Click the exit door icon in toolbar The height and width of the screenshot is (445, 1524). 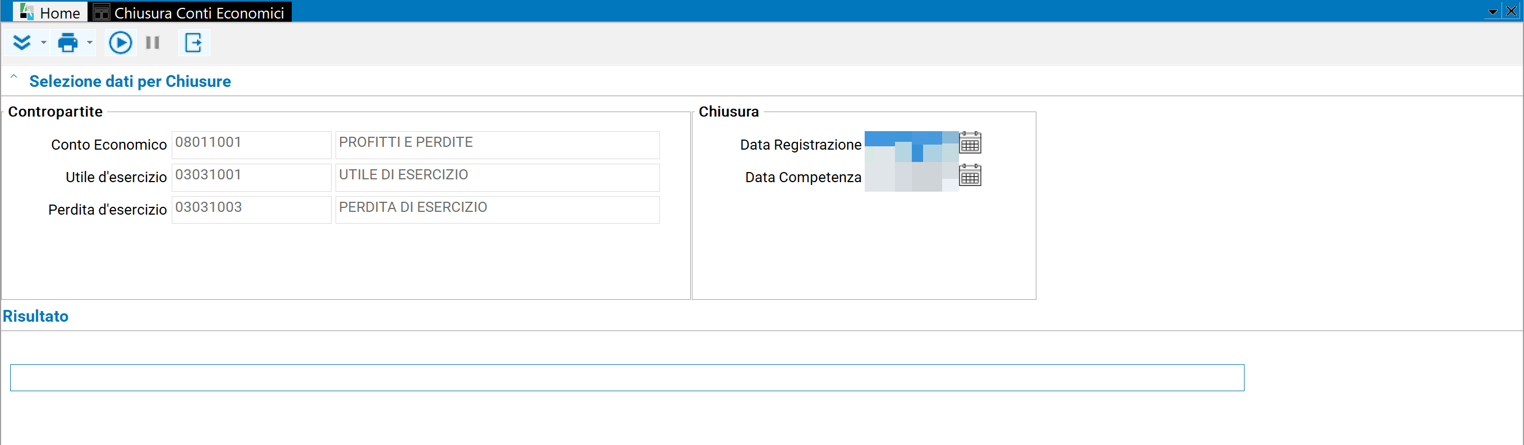pyautogui.click(x=194, y=43)
